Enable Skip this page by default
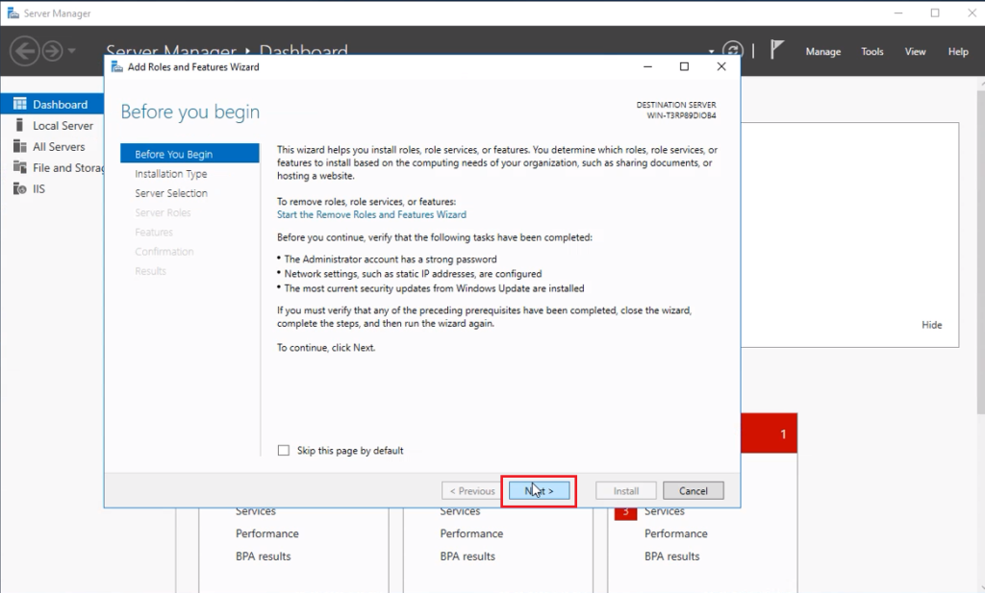Screen dimensions: 985x593 pyautogui.click(x=283, y=450)
